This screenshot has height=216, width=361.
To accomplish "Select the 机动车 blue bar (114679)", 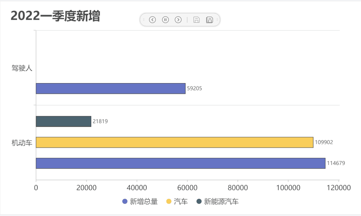I will 180,163.
